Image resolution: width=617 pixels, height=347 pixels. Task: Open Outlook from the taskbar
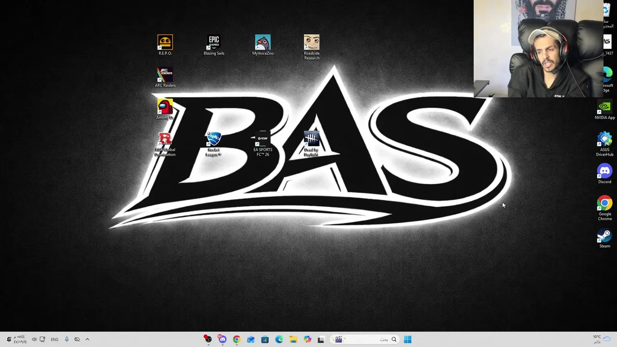click(251, 339)
